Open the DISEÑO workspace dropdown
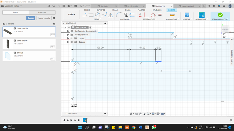234x131 pixels. [71, 15]
